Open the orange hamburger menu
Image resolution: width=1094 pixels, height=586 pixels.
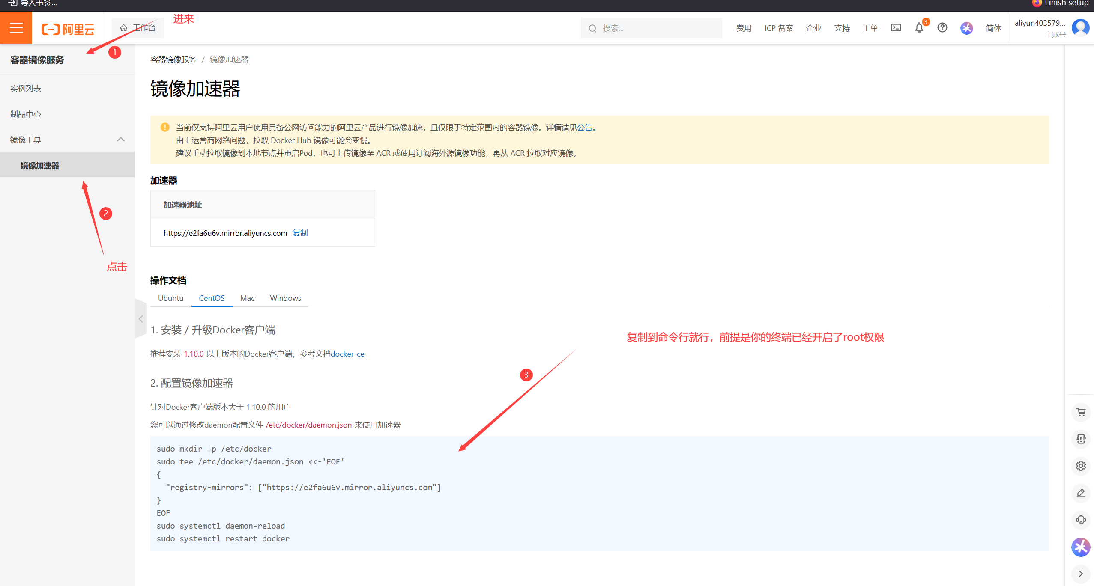[x=16, y=28]
